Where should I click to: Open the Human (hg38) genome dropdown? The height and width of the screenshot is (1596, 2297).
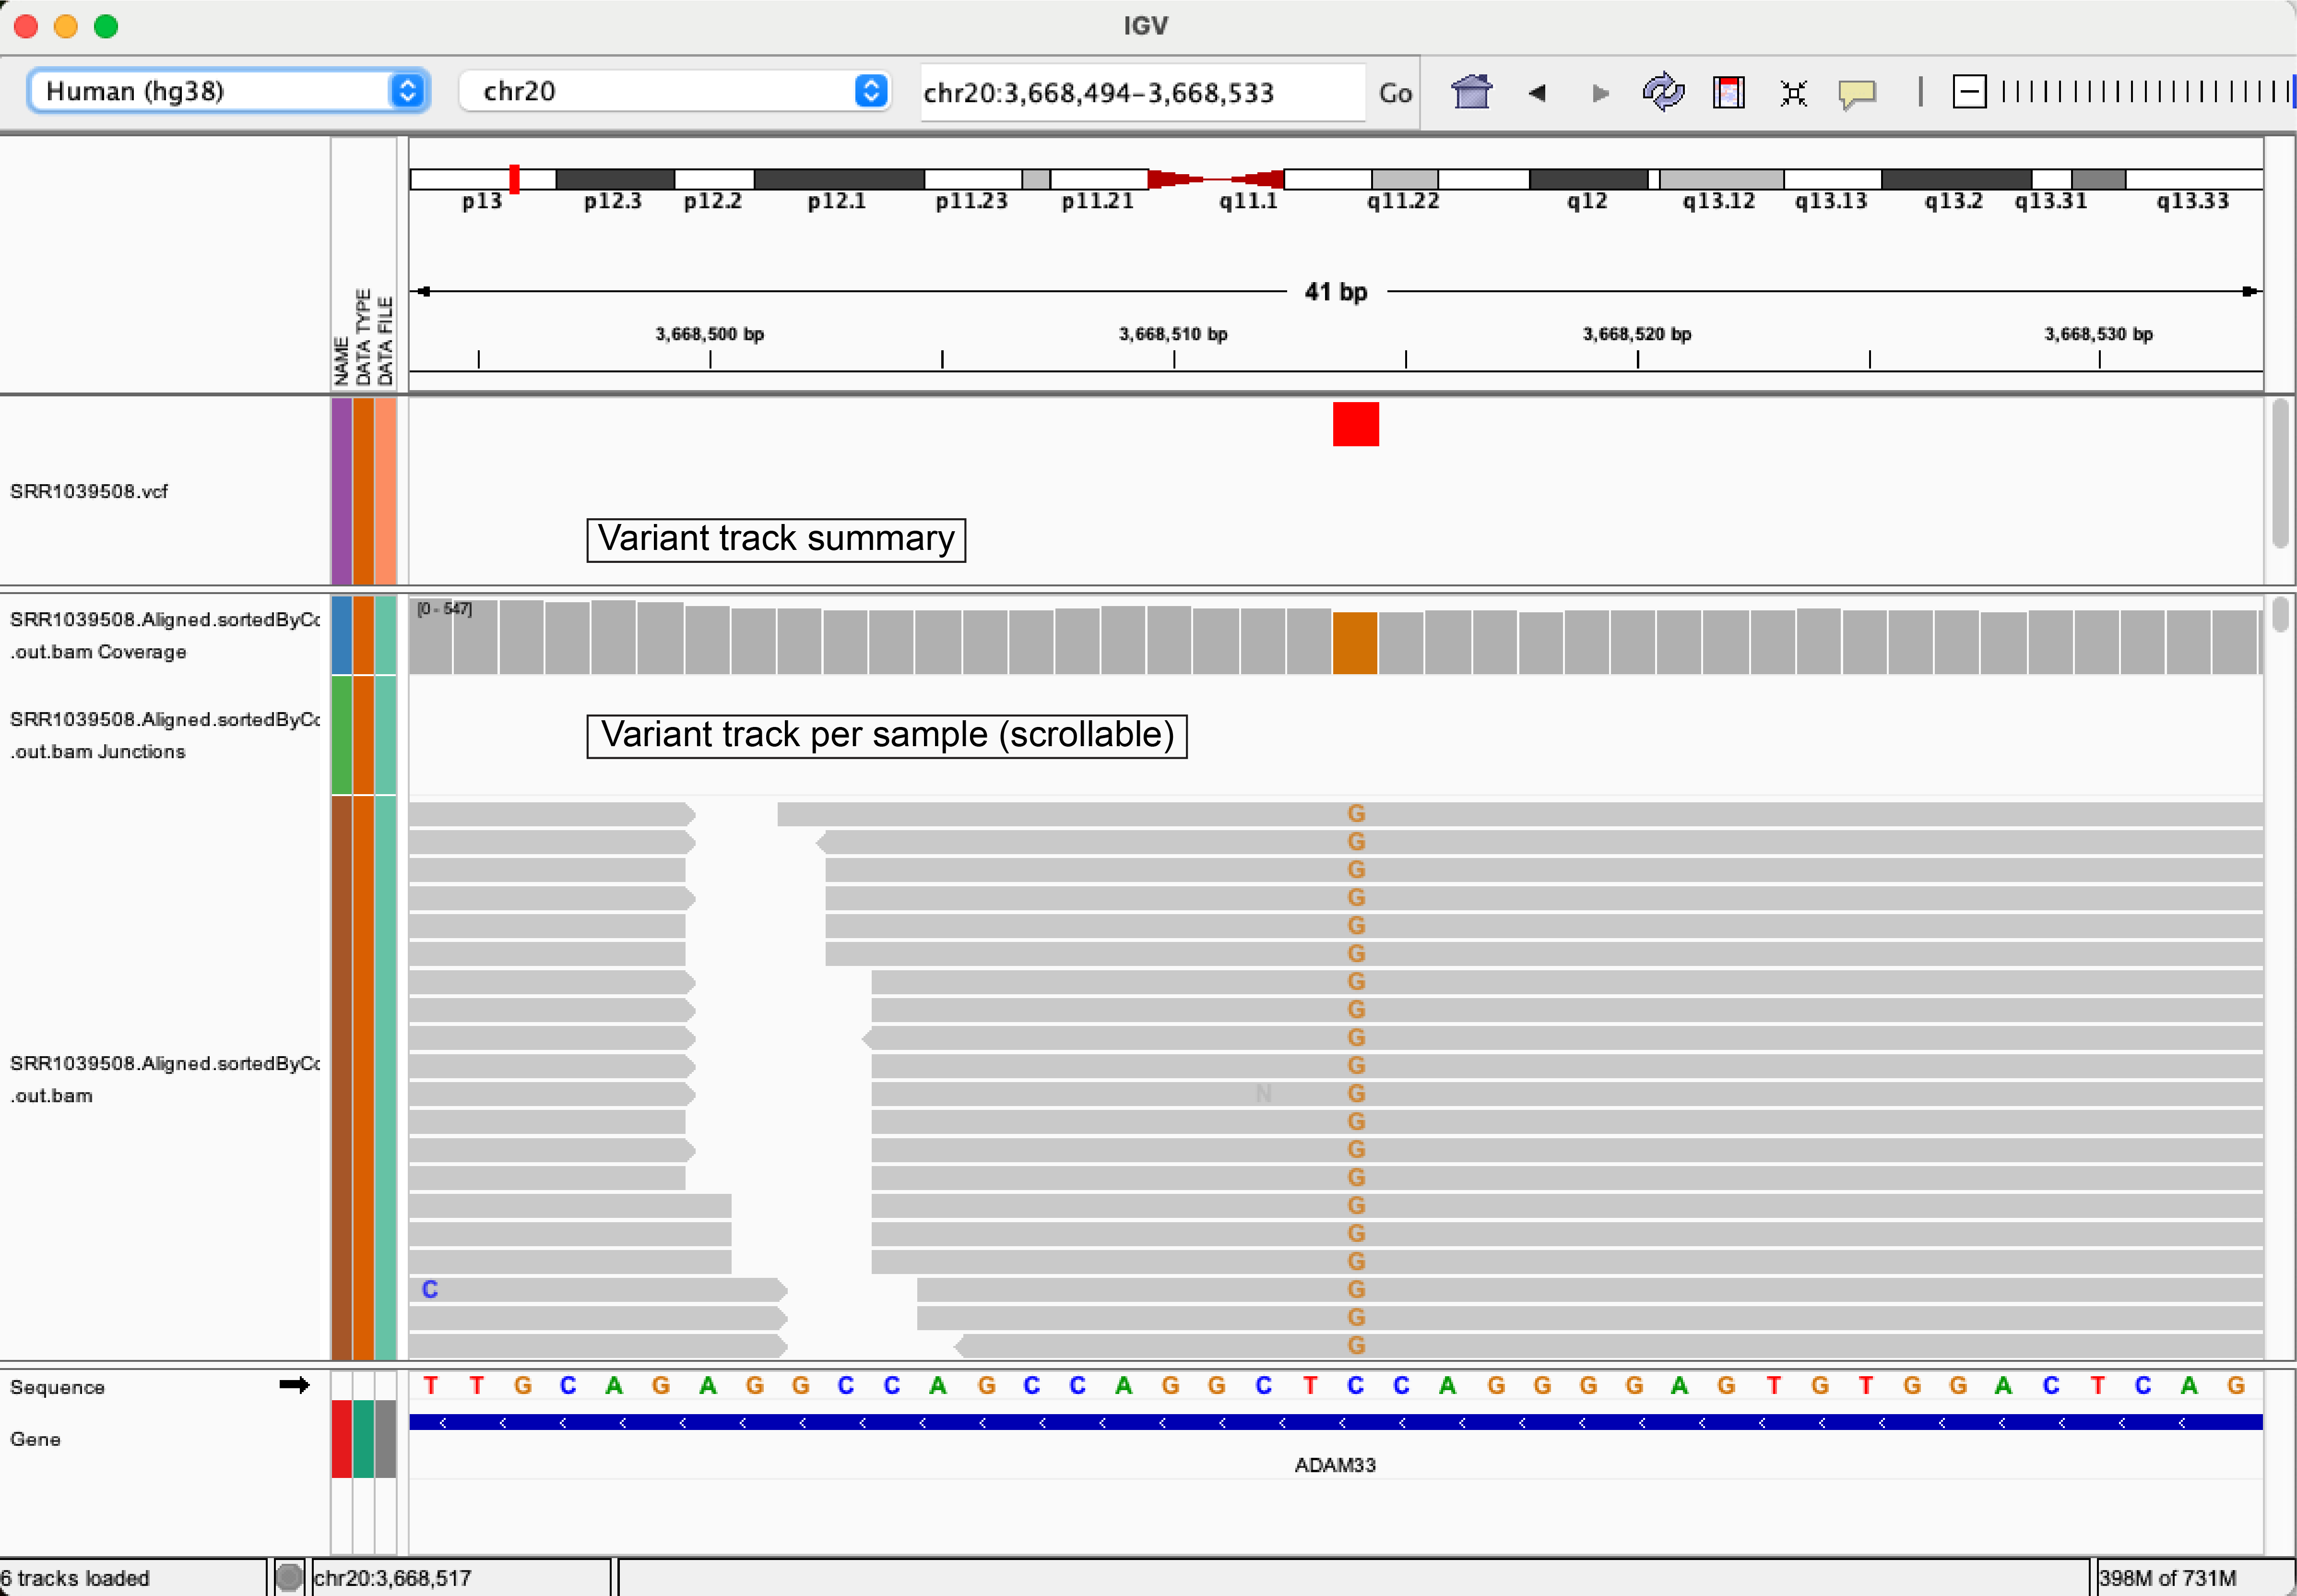[229, 91]
